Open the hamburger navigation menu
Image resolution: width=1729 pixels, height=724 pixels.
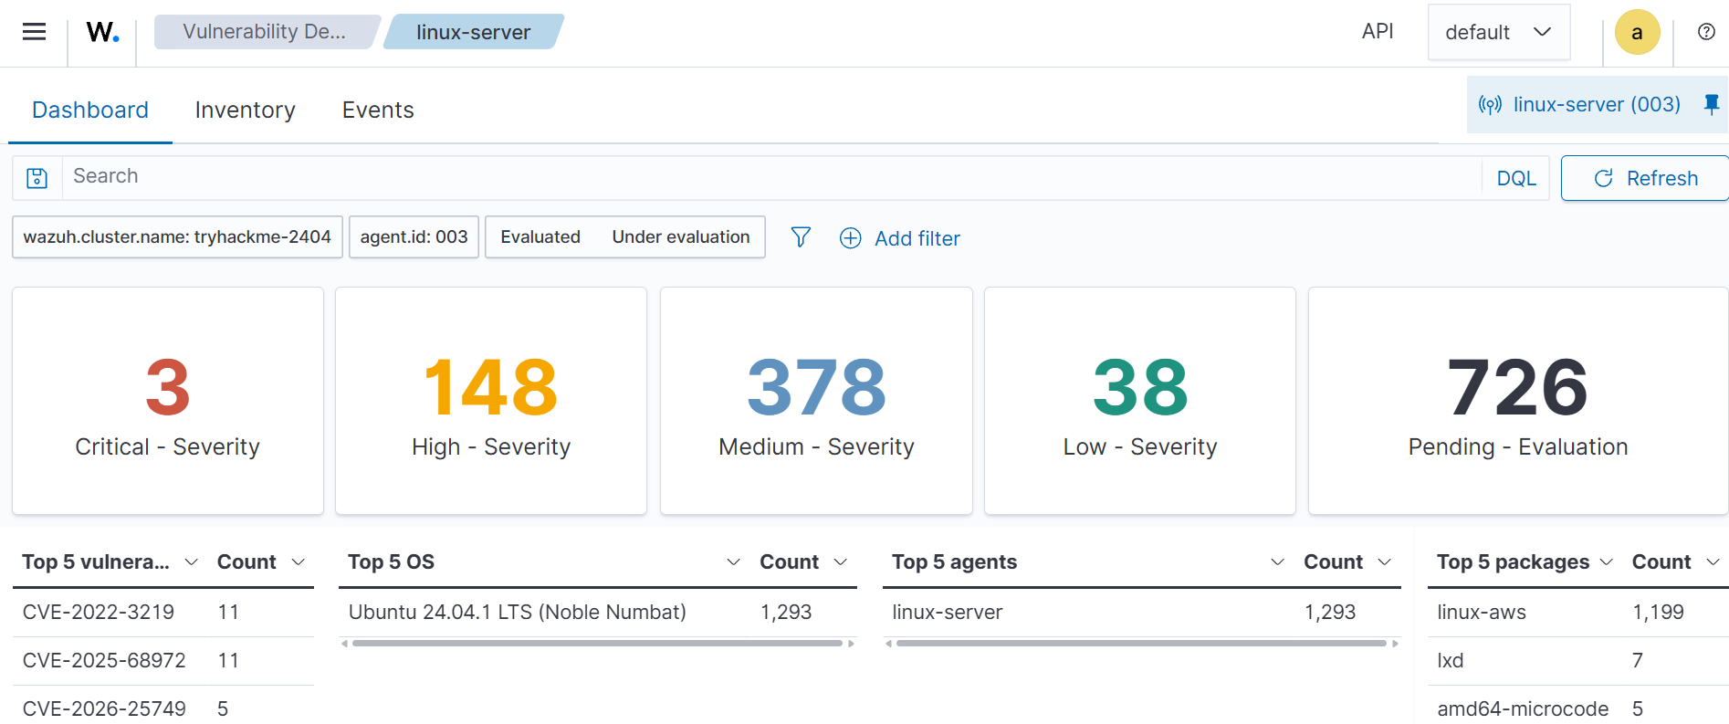34,32
